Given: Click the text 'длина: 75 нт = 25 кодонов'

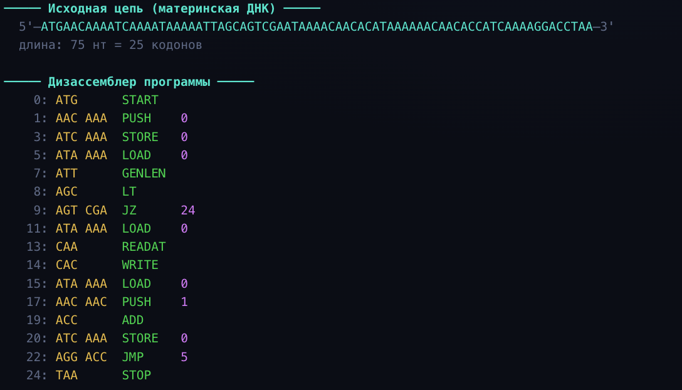Looking at the screenshot, I should pyautogui.click(x=110, y=45).
